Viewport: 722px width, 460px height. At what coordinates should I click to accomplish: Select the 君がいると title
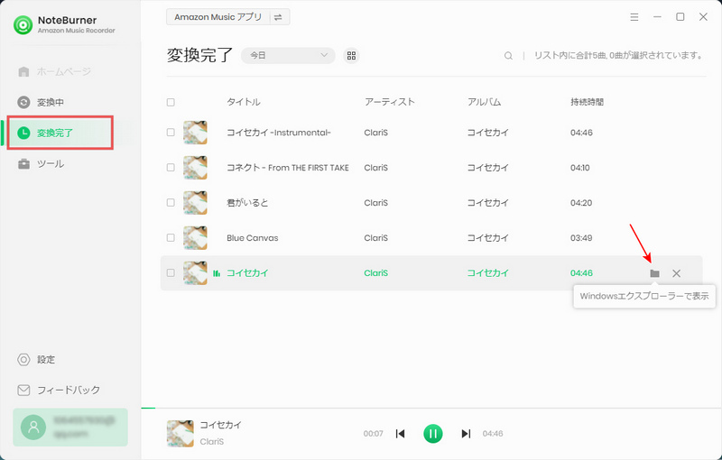tap(247, 202)
